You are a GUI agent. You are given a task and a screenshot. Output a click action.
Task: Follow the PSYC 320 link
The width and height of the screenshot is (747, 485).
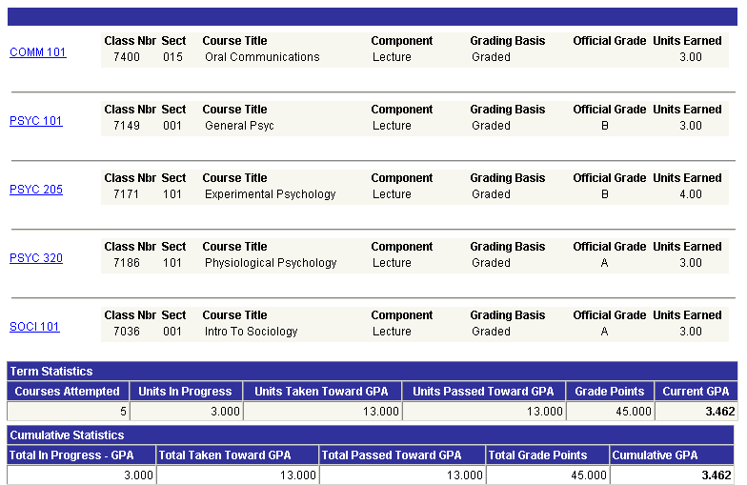[36, 258]
